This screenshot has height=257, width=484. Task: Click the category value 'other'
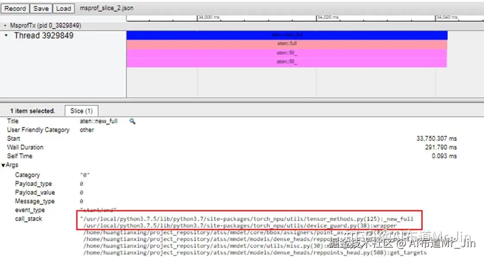click(87, 130)
